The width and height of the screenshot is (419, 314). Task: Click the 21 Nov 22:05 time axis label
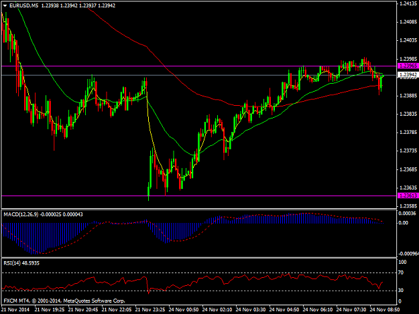117,309
